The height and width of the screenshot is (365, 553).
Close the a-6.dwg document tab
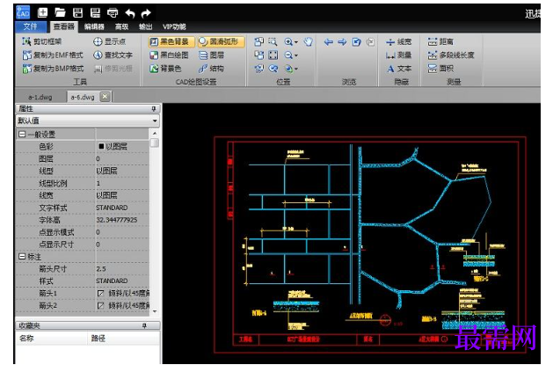(105, 97)
